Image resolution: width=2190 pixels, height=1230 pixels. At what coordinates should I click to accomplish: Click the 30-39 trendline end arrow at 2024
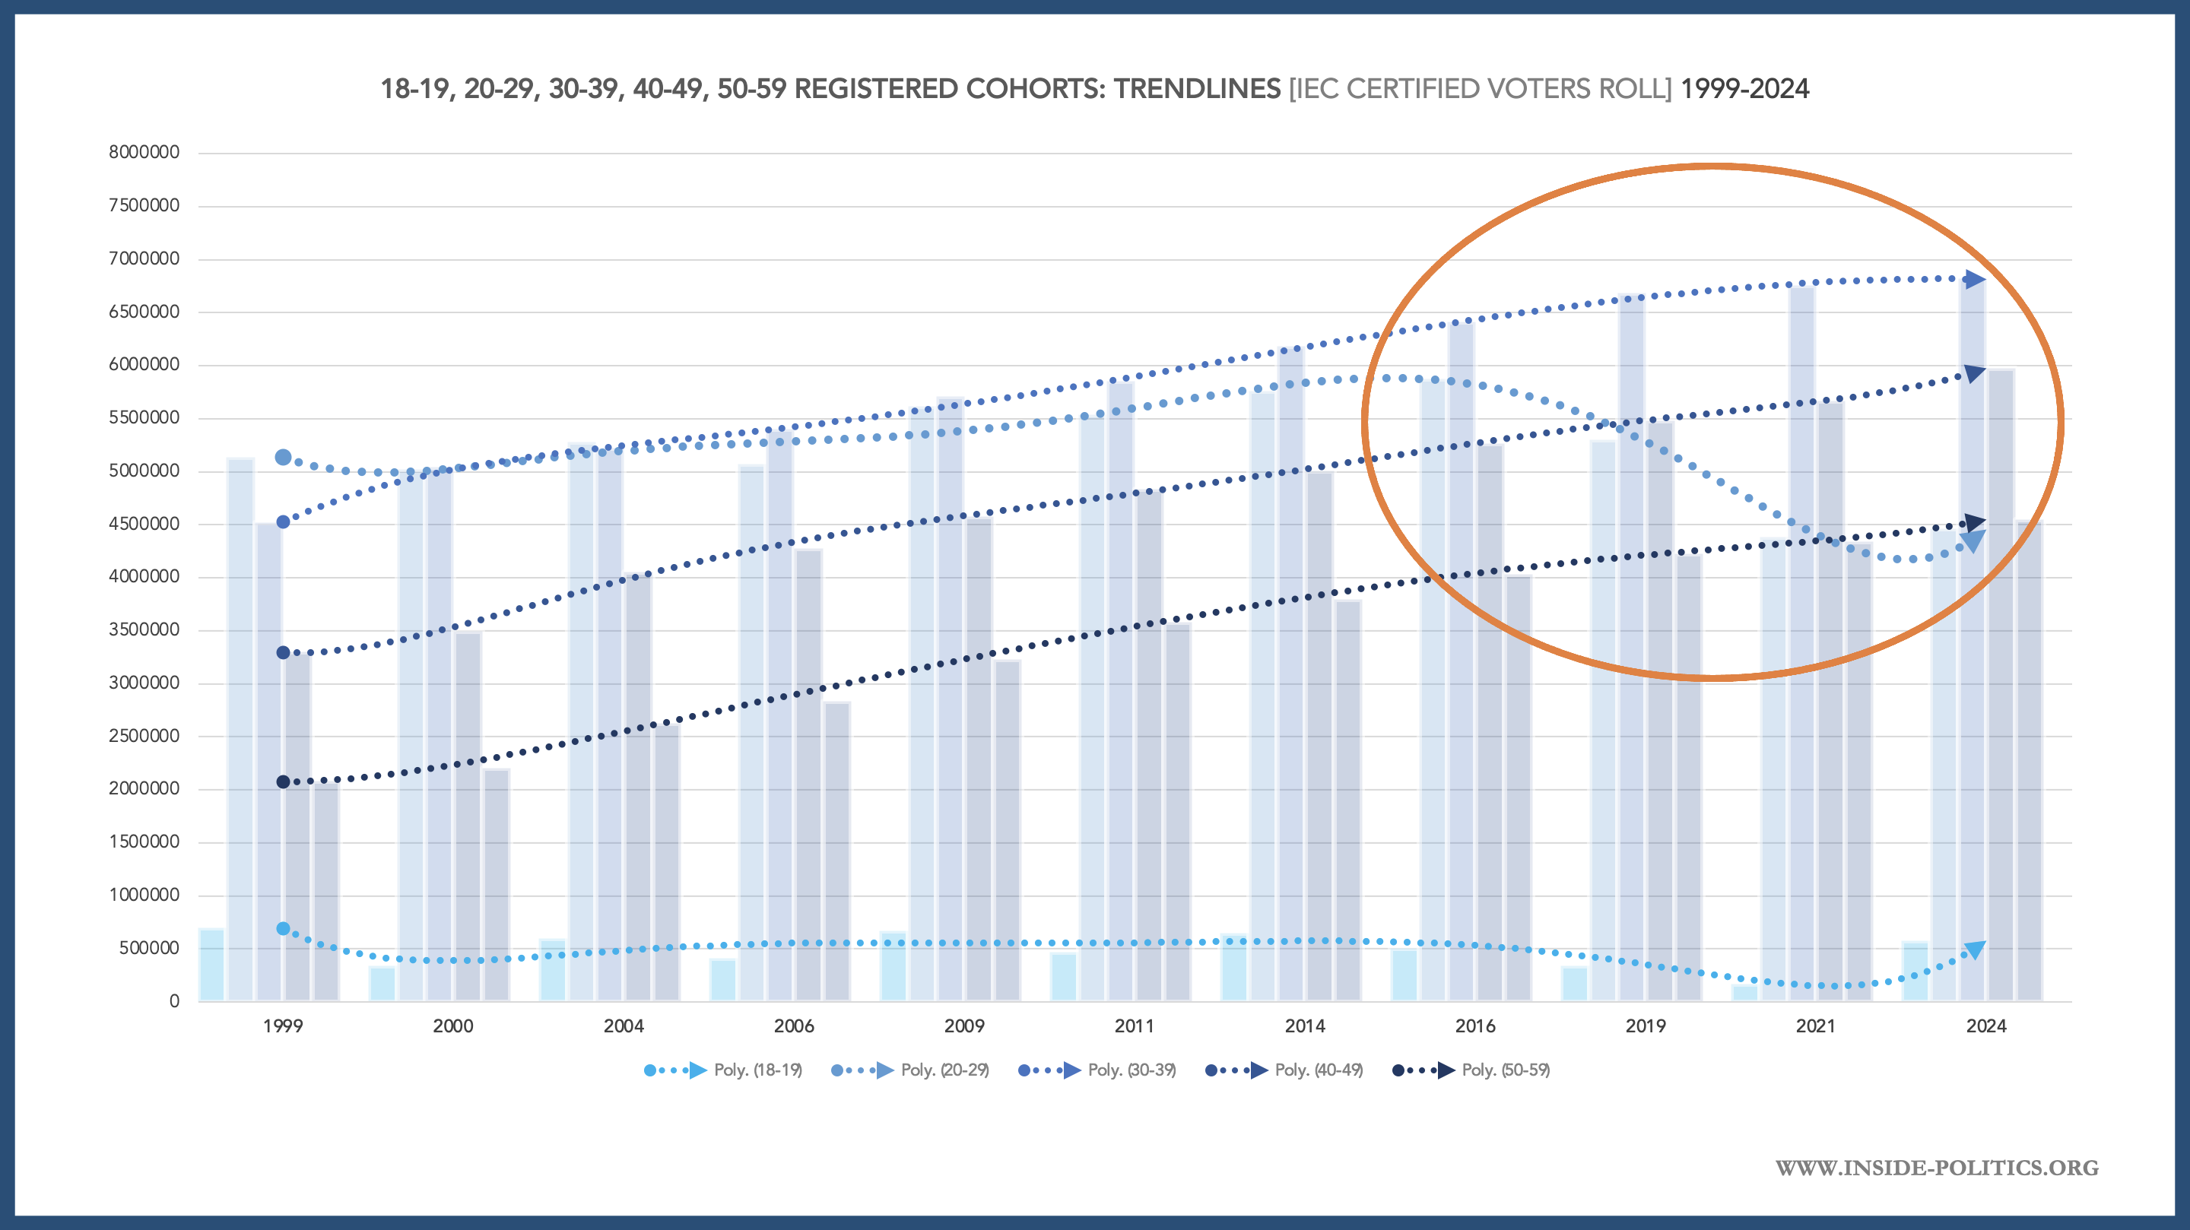(x=1974, y=280)
